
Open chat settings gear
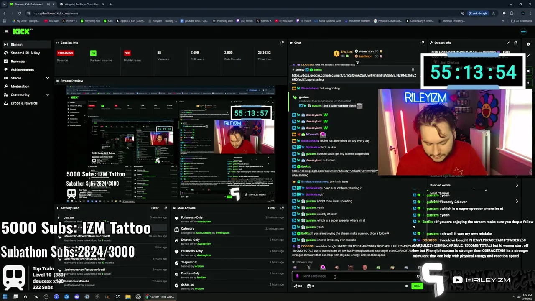click(x=406, y=286)
